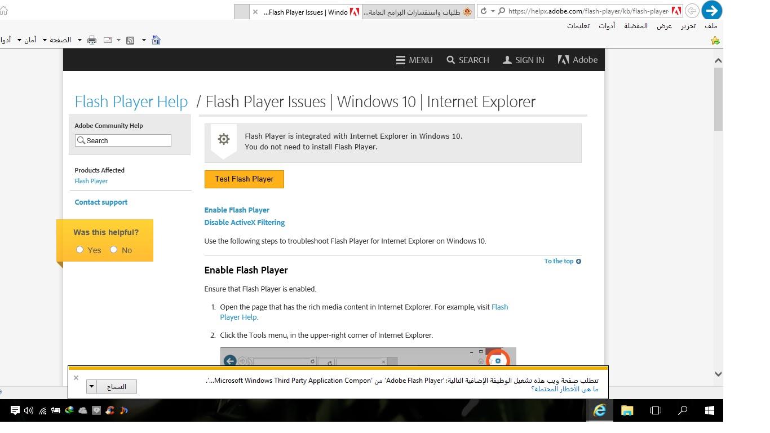Switch to the Arabic طلبات واستفسارات tab

click(417, 12)
